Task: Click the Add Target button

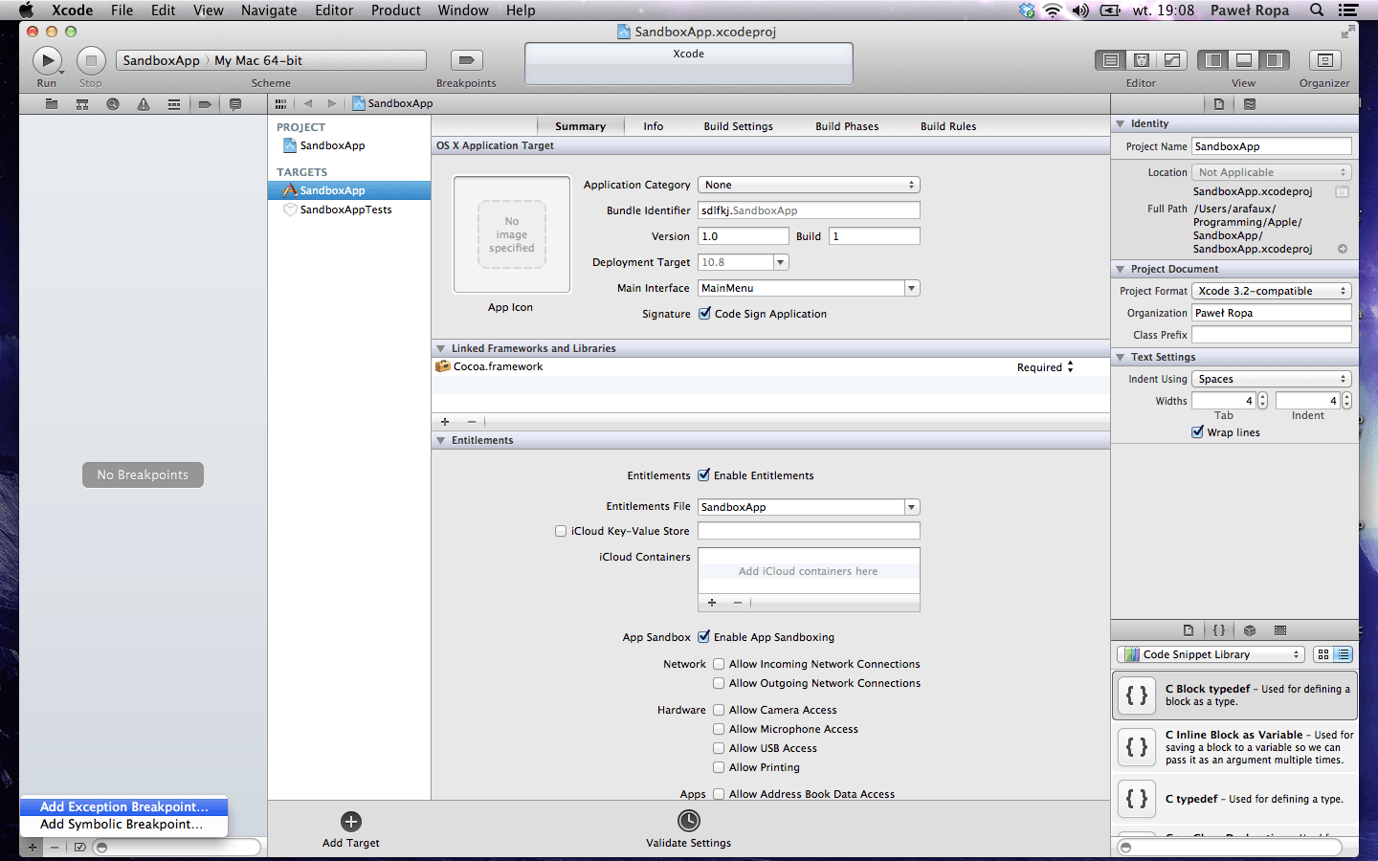Action: click(x=351, y=828)
